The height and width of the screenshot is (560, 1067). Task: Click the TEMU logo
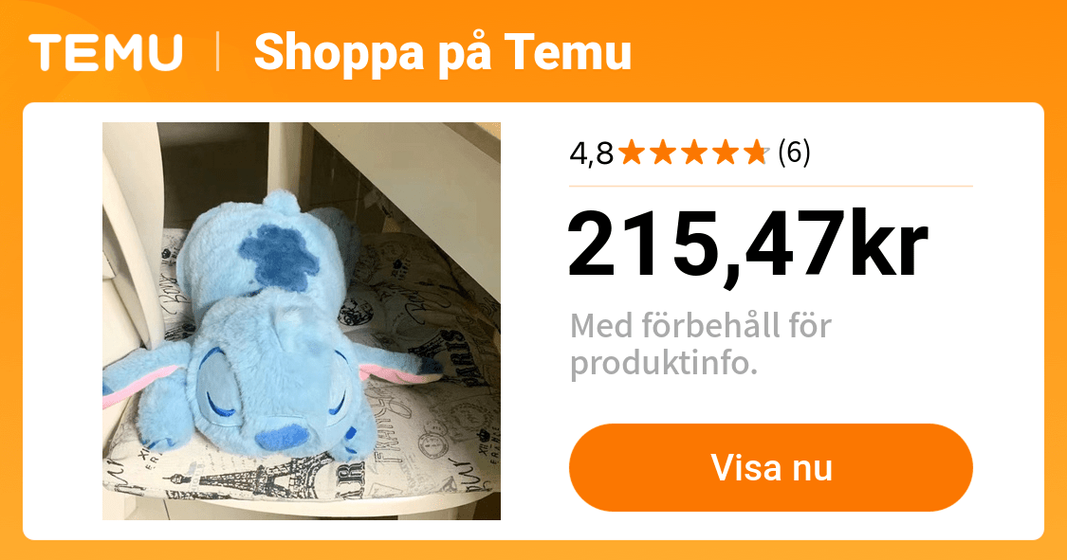105,52
